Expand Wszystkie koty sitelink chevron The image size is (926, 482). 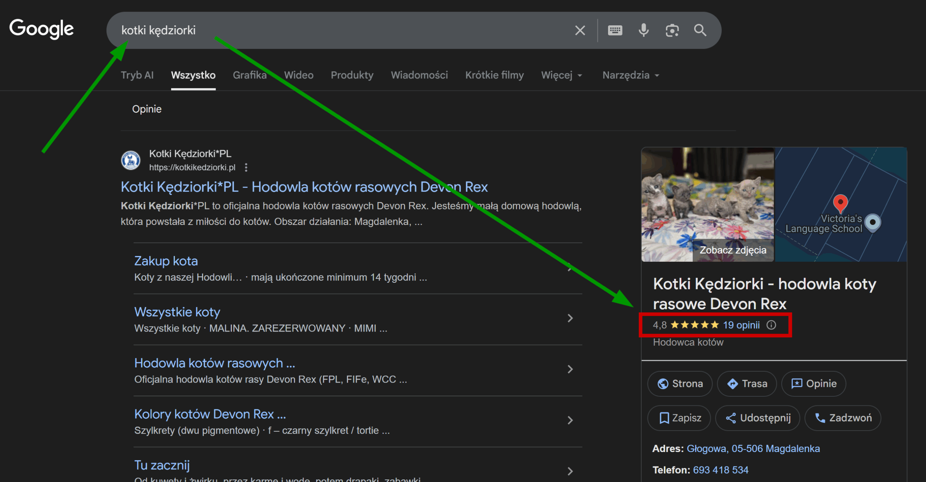570,318
